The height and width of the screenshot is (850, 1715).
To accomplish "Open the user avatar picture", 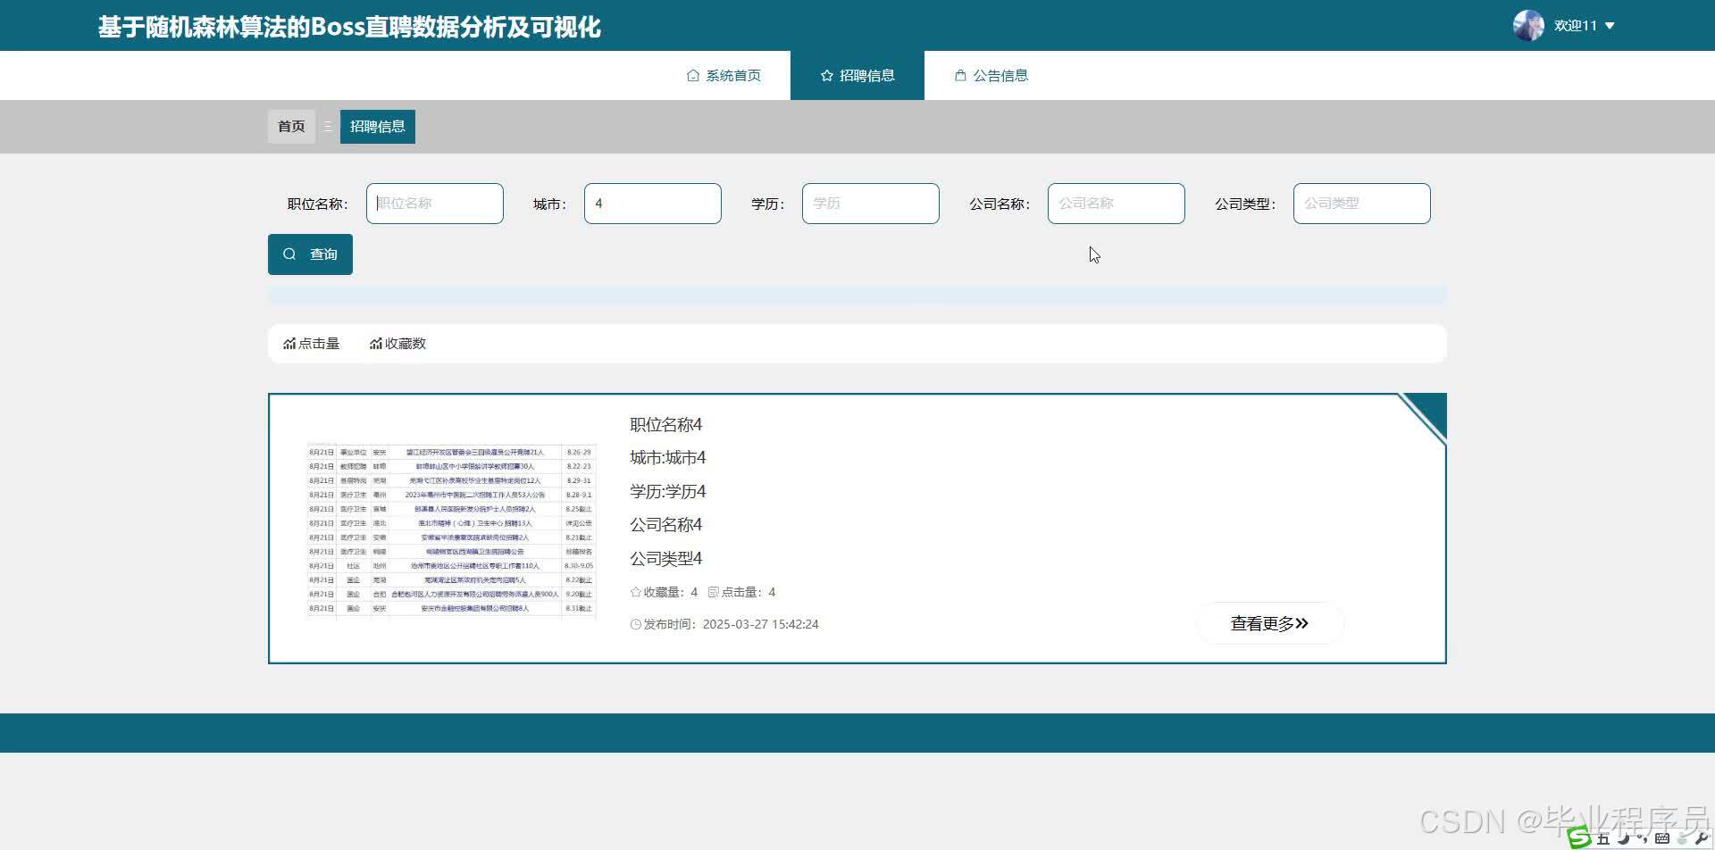I will 1528,25.
